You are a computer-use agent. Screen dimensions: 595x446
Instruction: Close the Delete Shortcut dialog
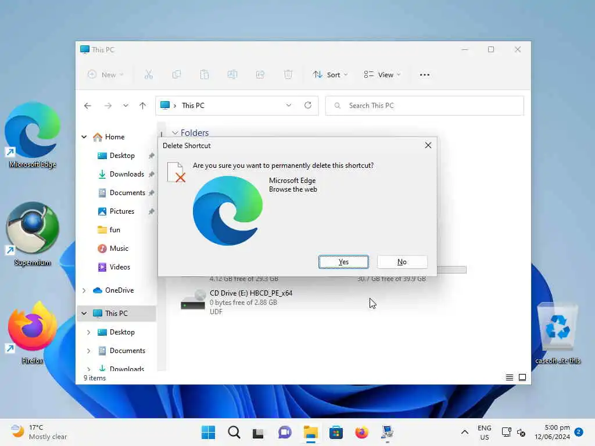click(428, 145)
